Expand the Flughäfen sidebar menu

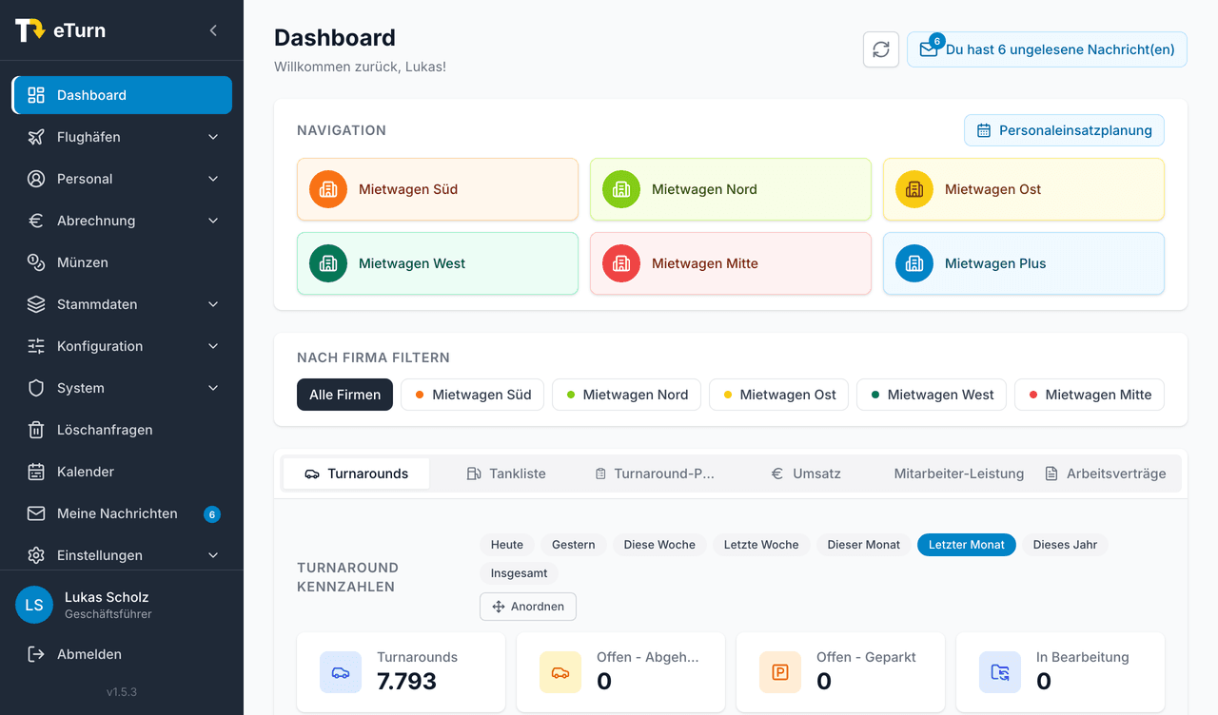pyautogui.click(x=122, y=137)
